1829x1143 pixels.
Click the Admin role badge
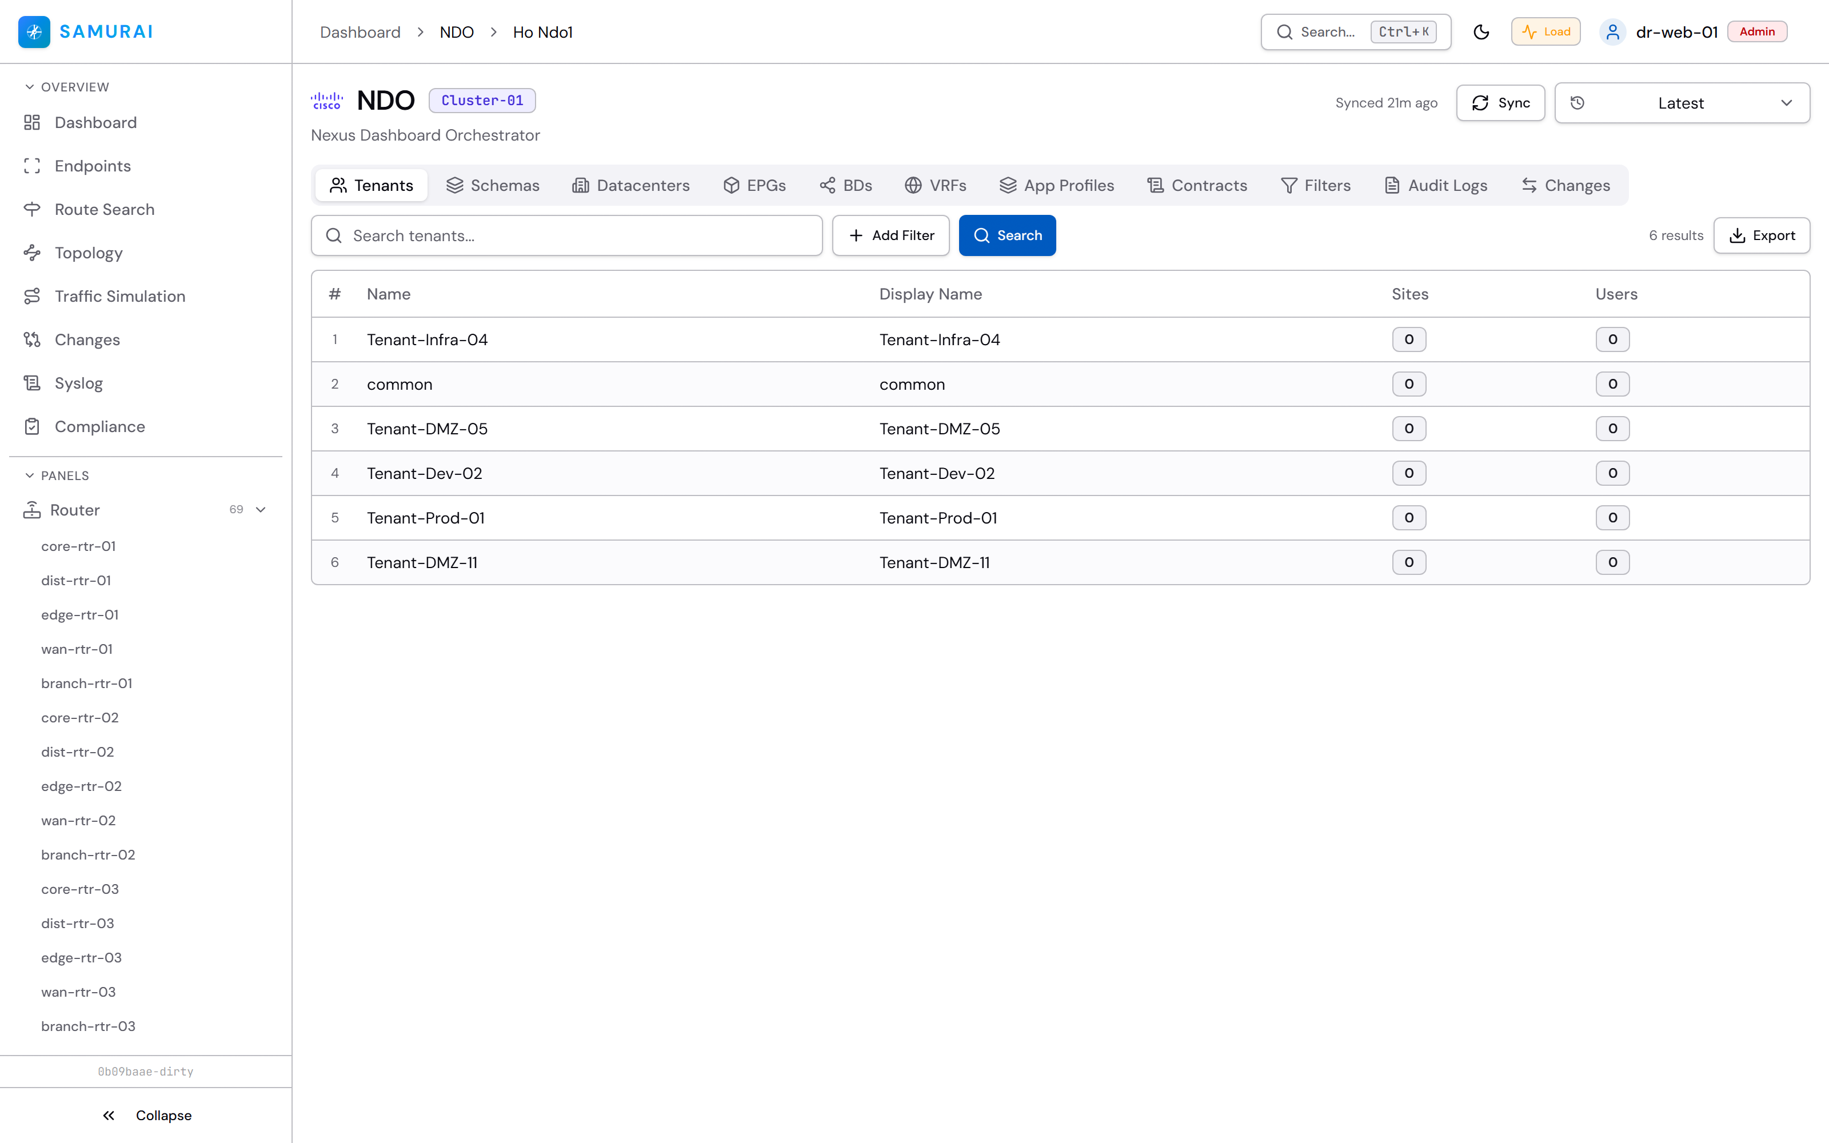point(1757,32)
